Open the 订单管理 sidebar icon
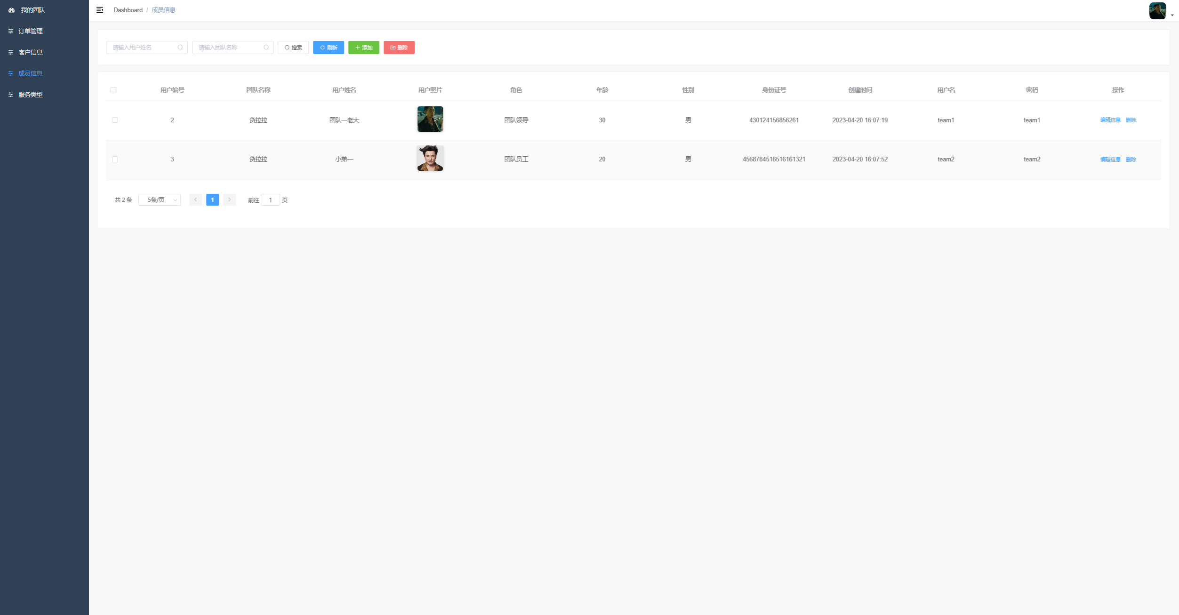This screenshot has height=615, width=1179. [11, 31]
